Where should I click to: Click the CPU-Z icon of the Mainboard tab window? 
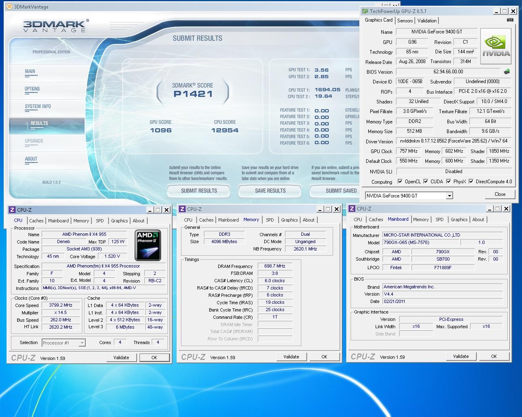click(x=352, y=208)
